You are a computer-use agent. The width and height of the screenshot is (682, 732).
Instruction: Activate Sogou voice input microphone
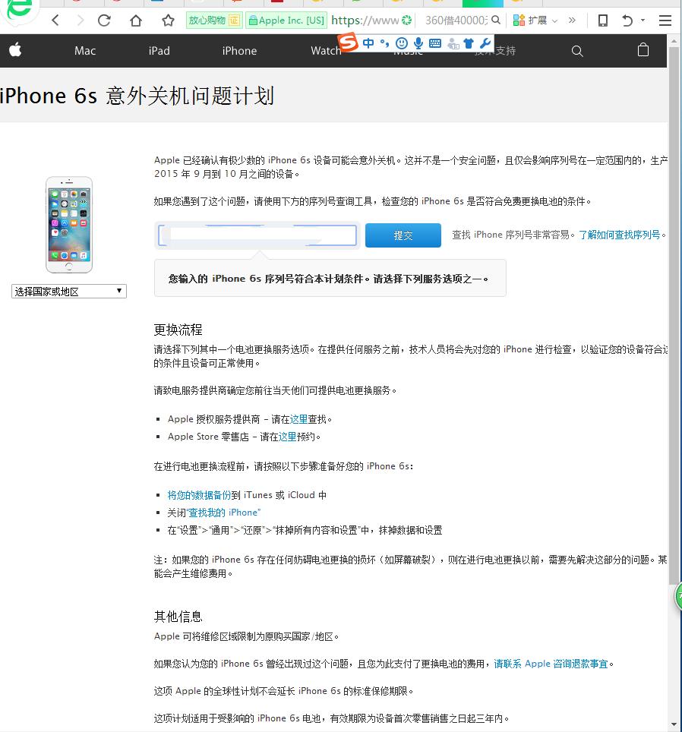(x=419, y=43)
